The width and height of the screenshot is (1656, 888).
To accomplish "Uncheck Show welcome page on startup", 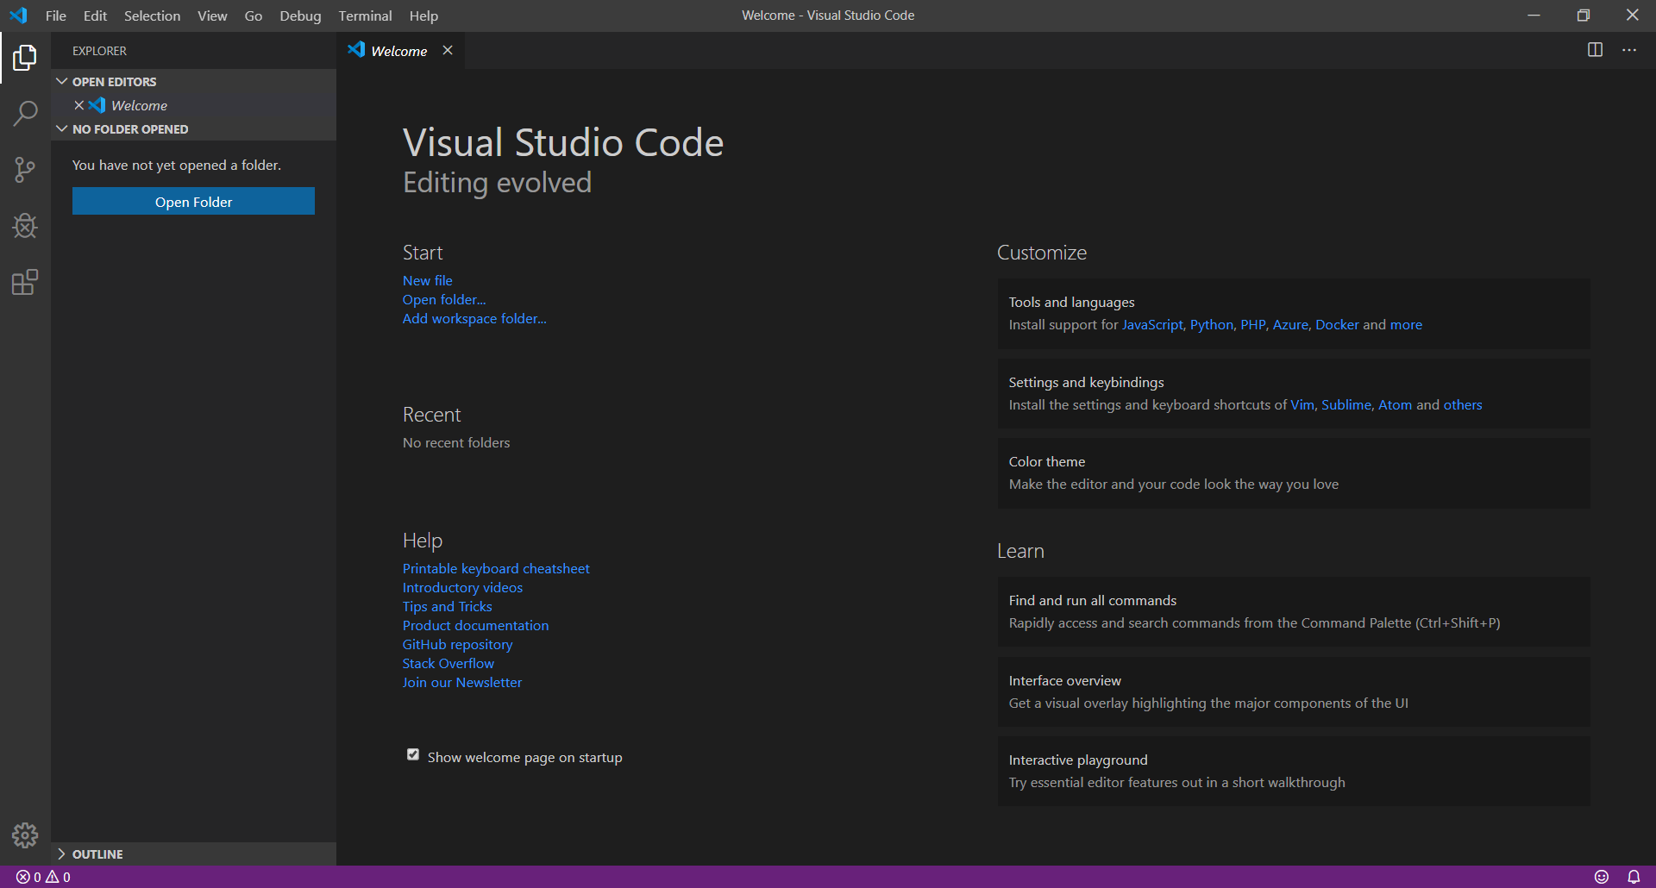I will [x=413, y=755].
